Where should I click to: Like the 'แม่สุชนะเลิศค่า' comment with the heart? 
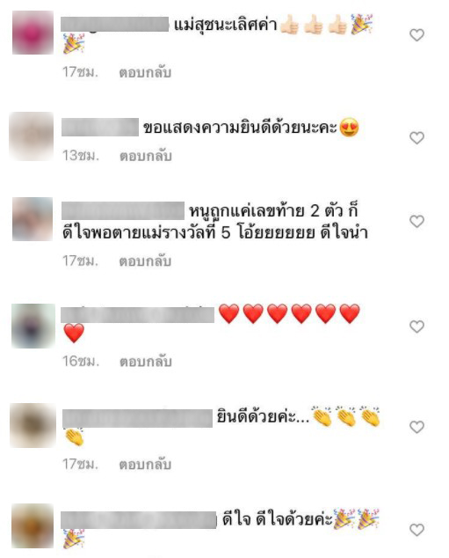pos(416,35)
